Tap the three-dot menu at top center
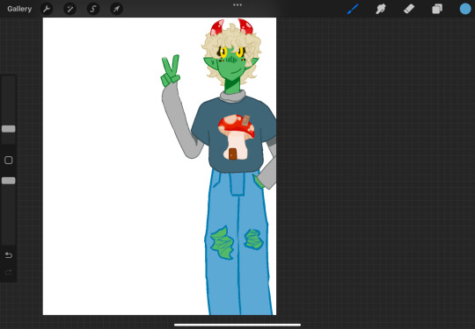This screenshot has height=329, width=475. [237, 5]
